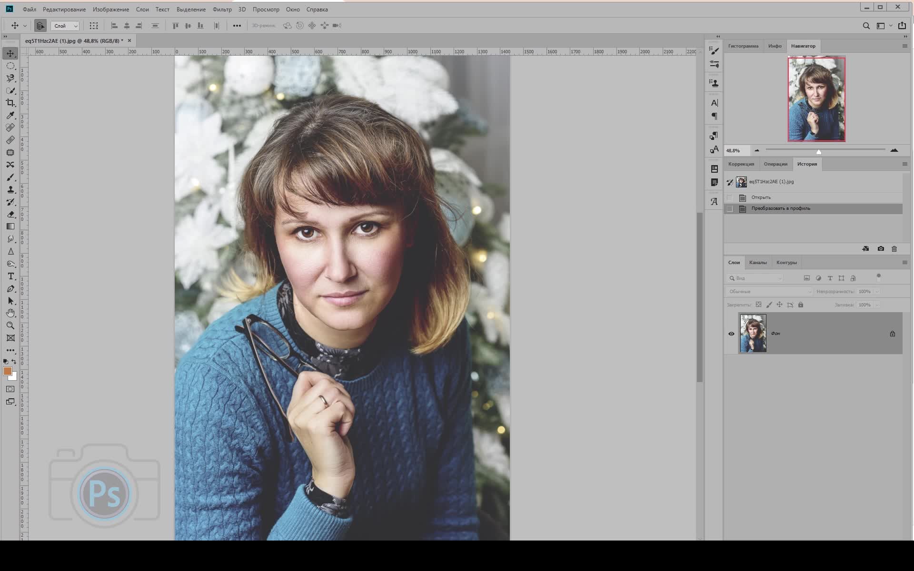Open the Непрозрачность opacity dropdown arrow

click(x=877, y=291)
